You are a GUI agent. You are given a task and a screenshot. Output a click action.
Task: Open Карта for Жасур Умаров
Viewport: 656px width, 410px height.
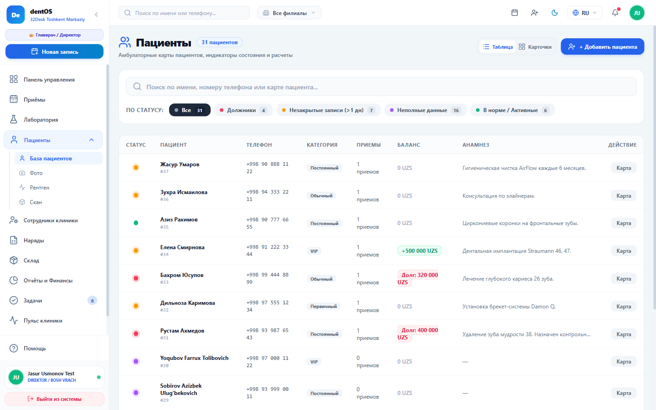point(624,168)
